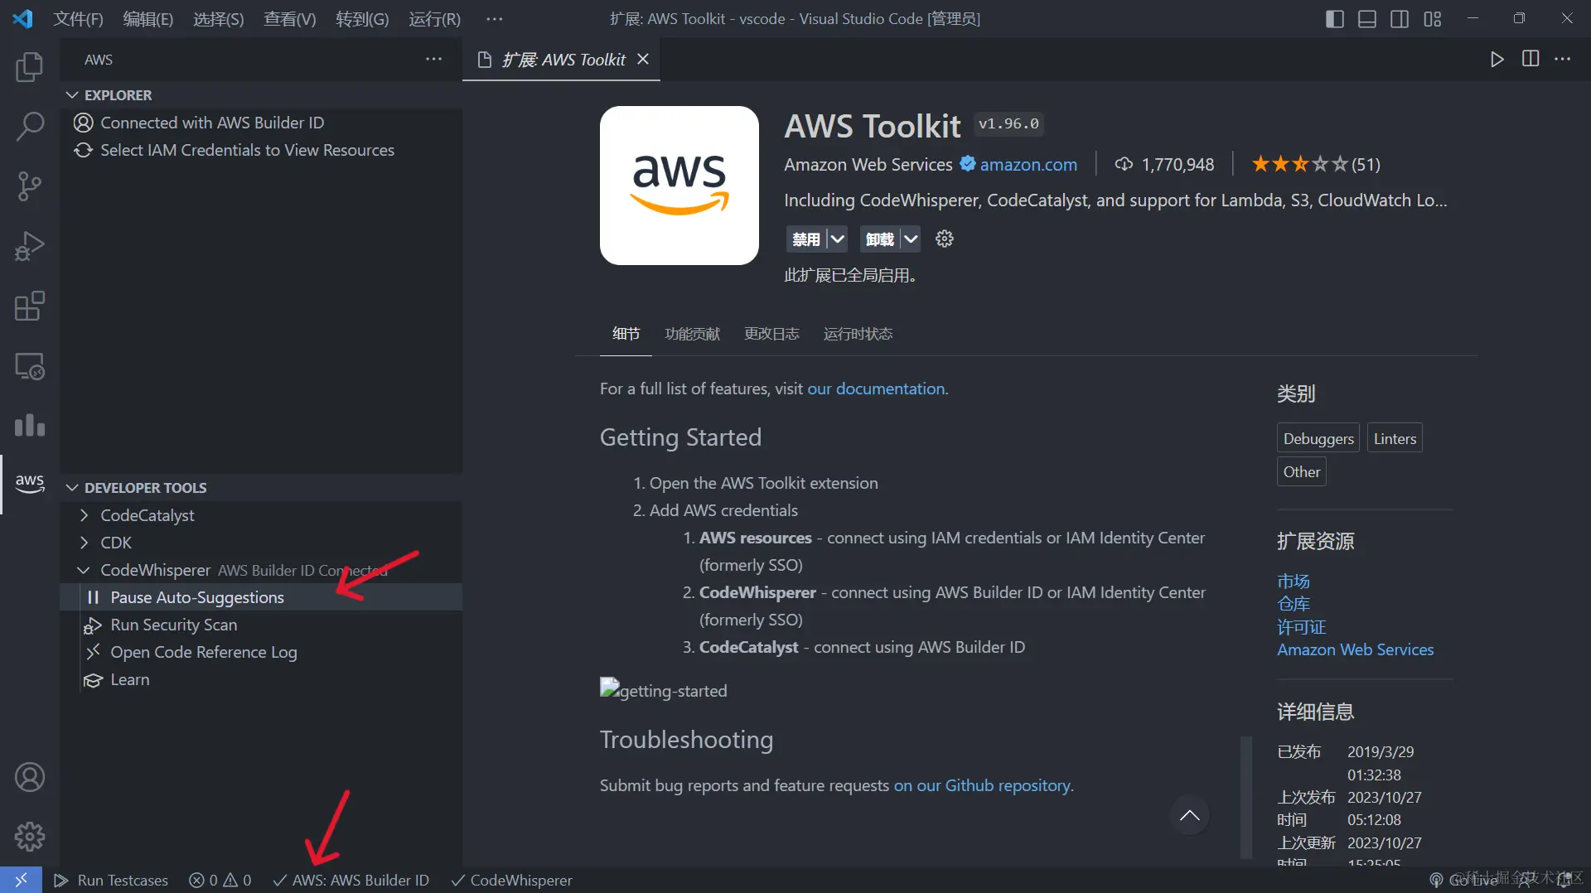Select the Linters category tag
This screenshot has width=1591, height=893.
tap(1395, 438)
